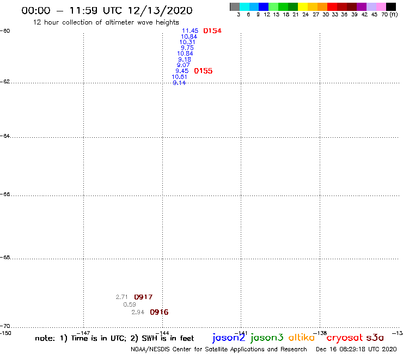
Task: Click the -138 longitude axis label
Action: (320, 333)
